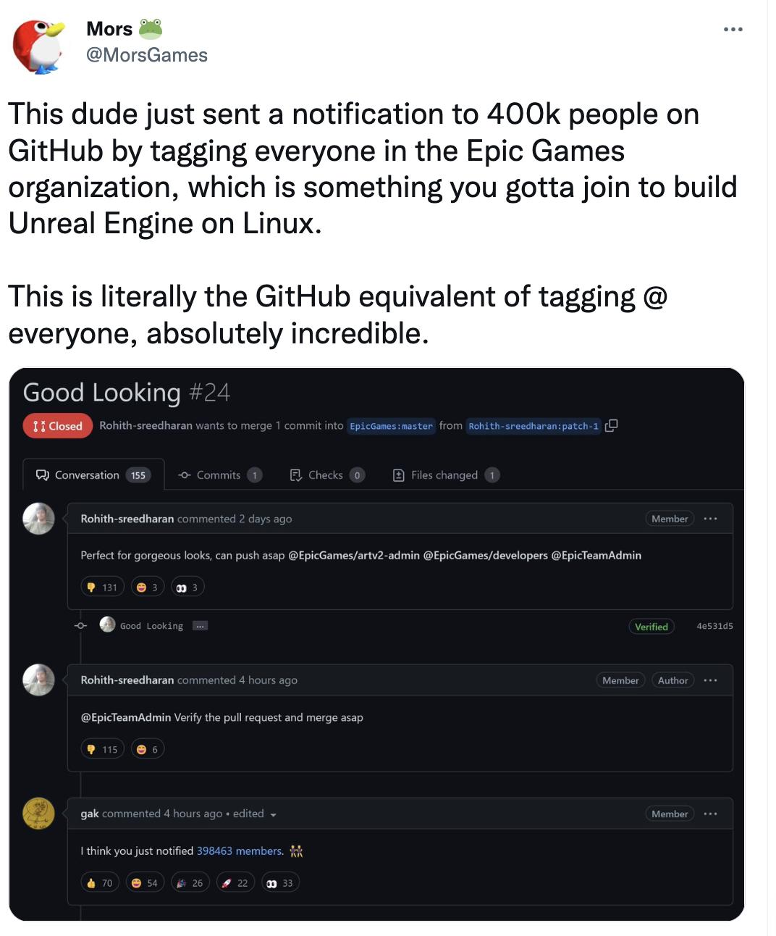Toggle the thumbs up reaction on gak's comment
This screenshot has height=936, width=776.
(99, 882)
